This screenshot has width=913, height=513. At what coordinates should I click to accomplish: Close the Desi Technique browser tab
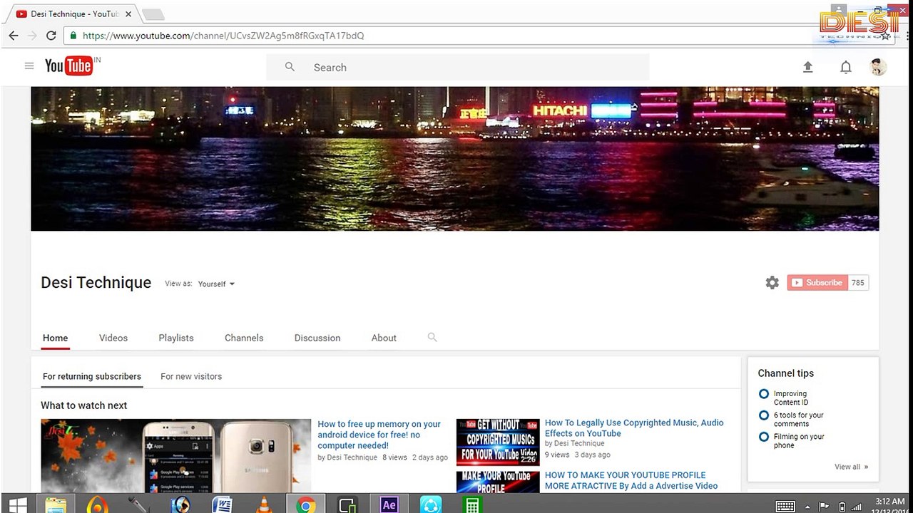click(x=128, y=14)
